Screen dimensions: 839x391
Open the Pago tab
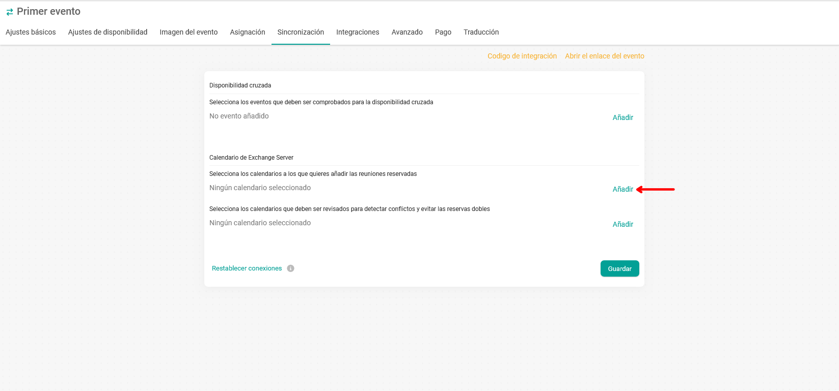443,32
